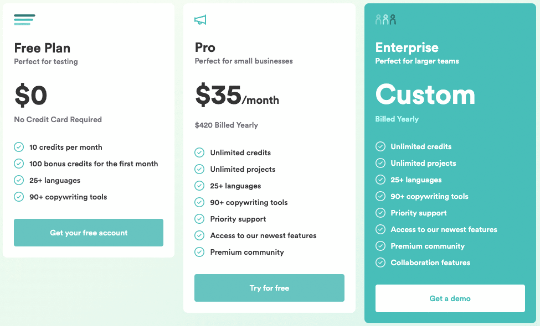Click checkmark next to Free 90+ copywriting tools
This screenshot has width=540, height=326.
pyautogui.click(x=19, y=197)
